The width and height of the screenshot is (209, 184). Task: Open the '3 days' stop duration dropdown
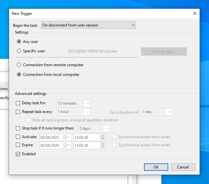[x=94, y=128]
